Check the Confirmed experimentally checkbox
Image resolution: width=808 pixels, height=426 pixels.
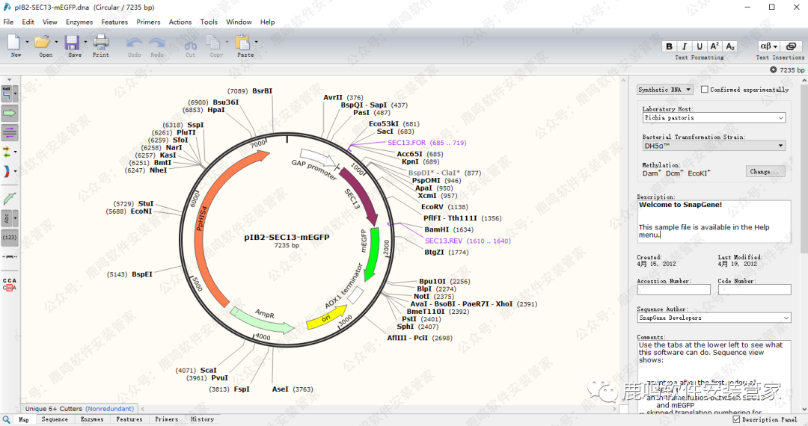click(x=704, y=90)
